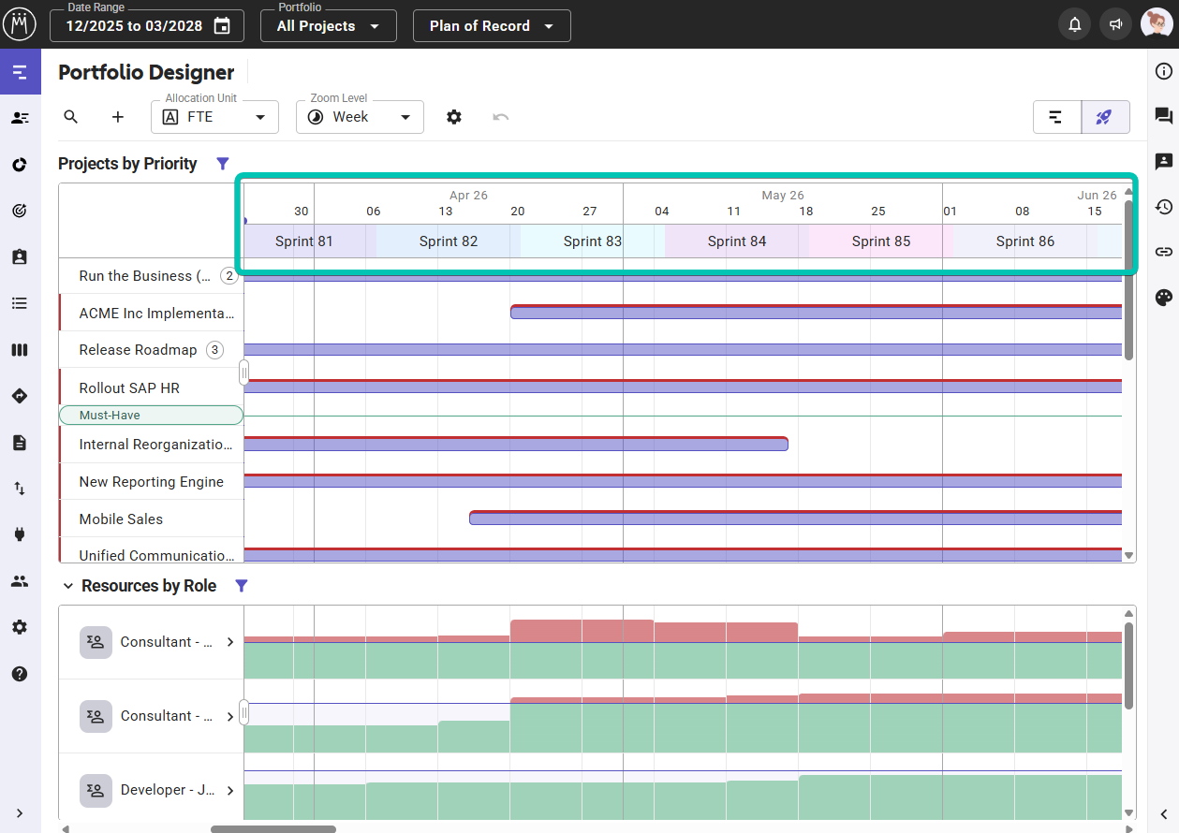Click the notifications bell icon
Screen dimensions: 1179x833
click(x=1075, y=25)
